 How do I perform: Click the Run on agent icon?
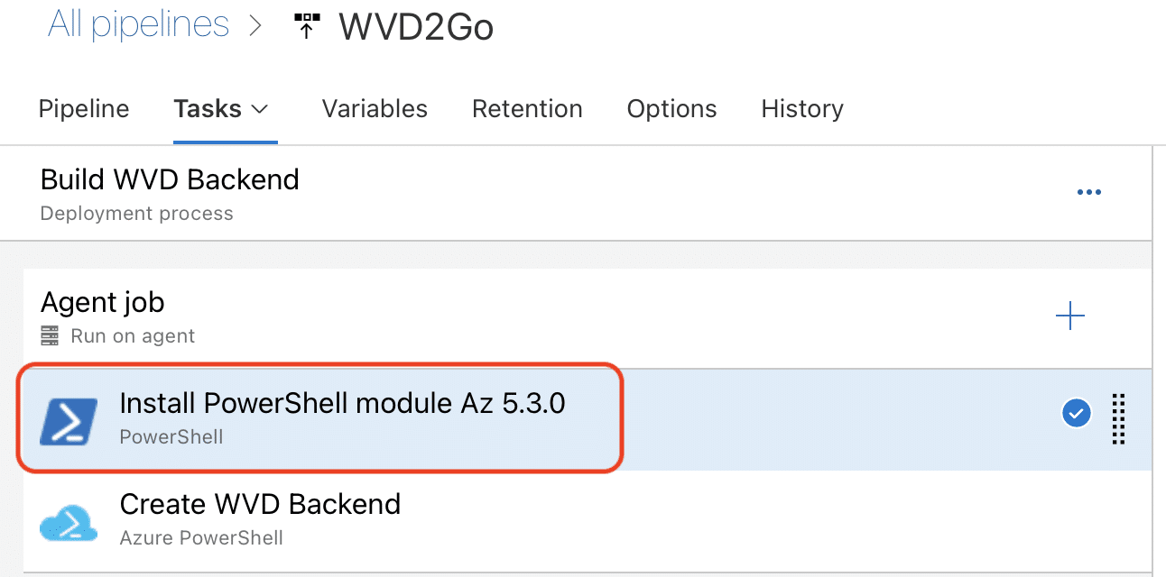tap(51, 335)
